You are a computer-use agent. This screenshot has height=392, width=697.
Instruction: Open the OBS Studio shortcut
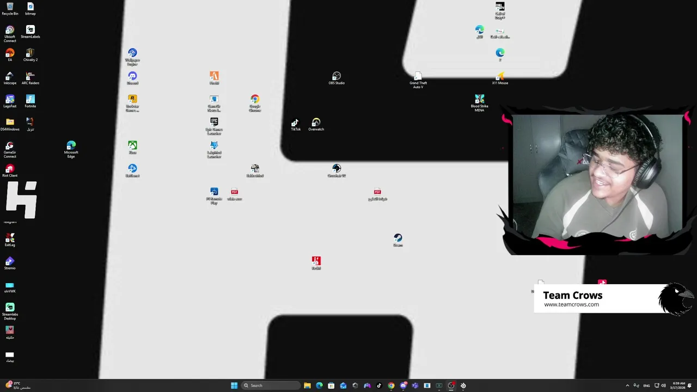337,78
